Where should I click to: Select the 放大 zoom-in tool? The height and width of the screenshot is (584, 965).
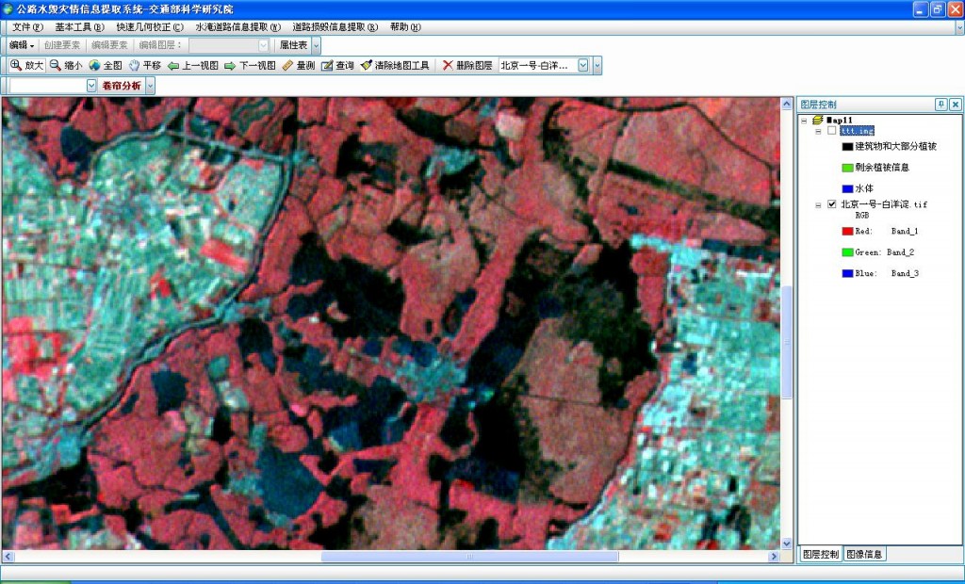[26, 66]
